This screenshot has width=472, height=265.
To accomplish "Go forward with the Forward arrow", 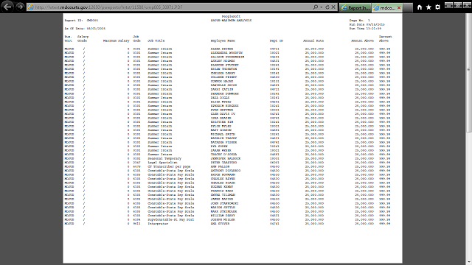I will [x=20, y=7].
